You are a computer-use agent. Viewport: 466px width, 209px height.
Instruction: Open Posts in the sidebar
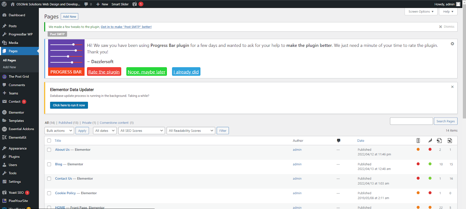click(x=13, y=26)
